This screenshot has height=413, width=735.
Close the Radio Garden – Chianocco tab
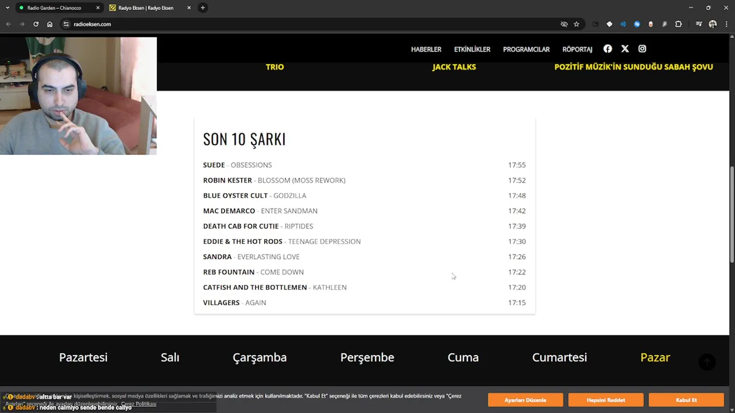pyautogui.click(x=98, y=8)
